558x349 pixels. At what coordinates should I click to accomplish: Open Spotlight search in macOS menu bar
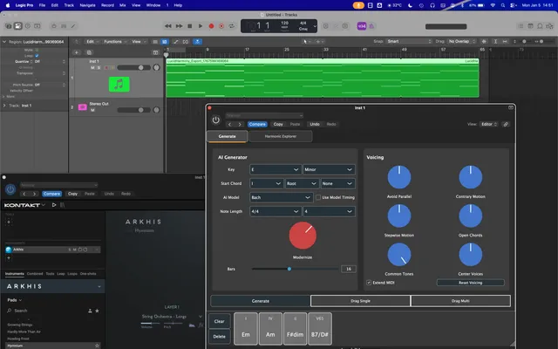[x=502, y=5]
